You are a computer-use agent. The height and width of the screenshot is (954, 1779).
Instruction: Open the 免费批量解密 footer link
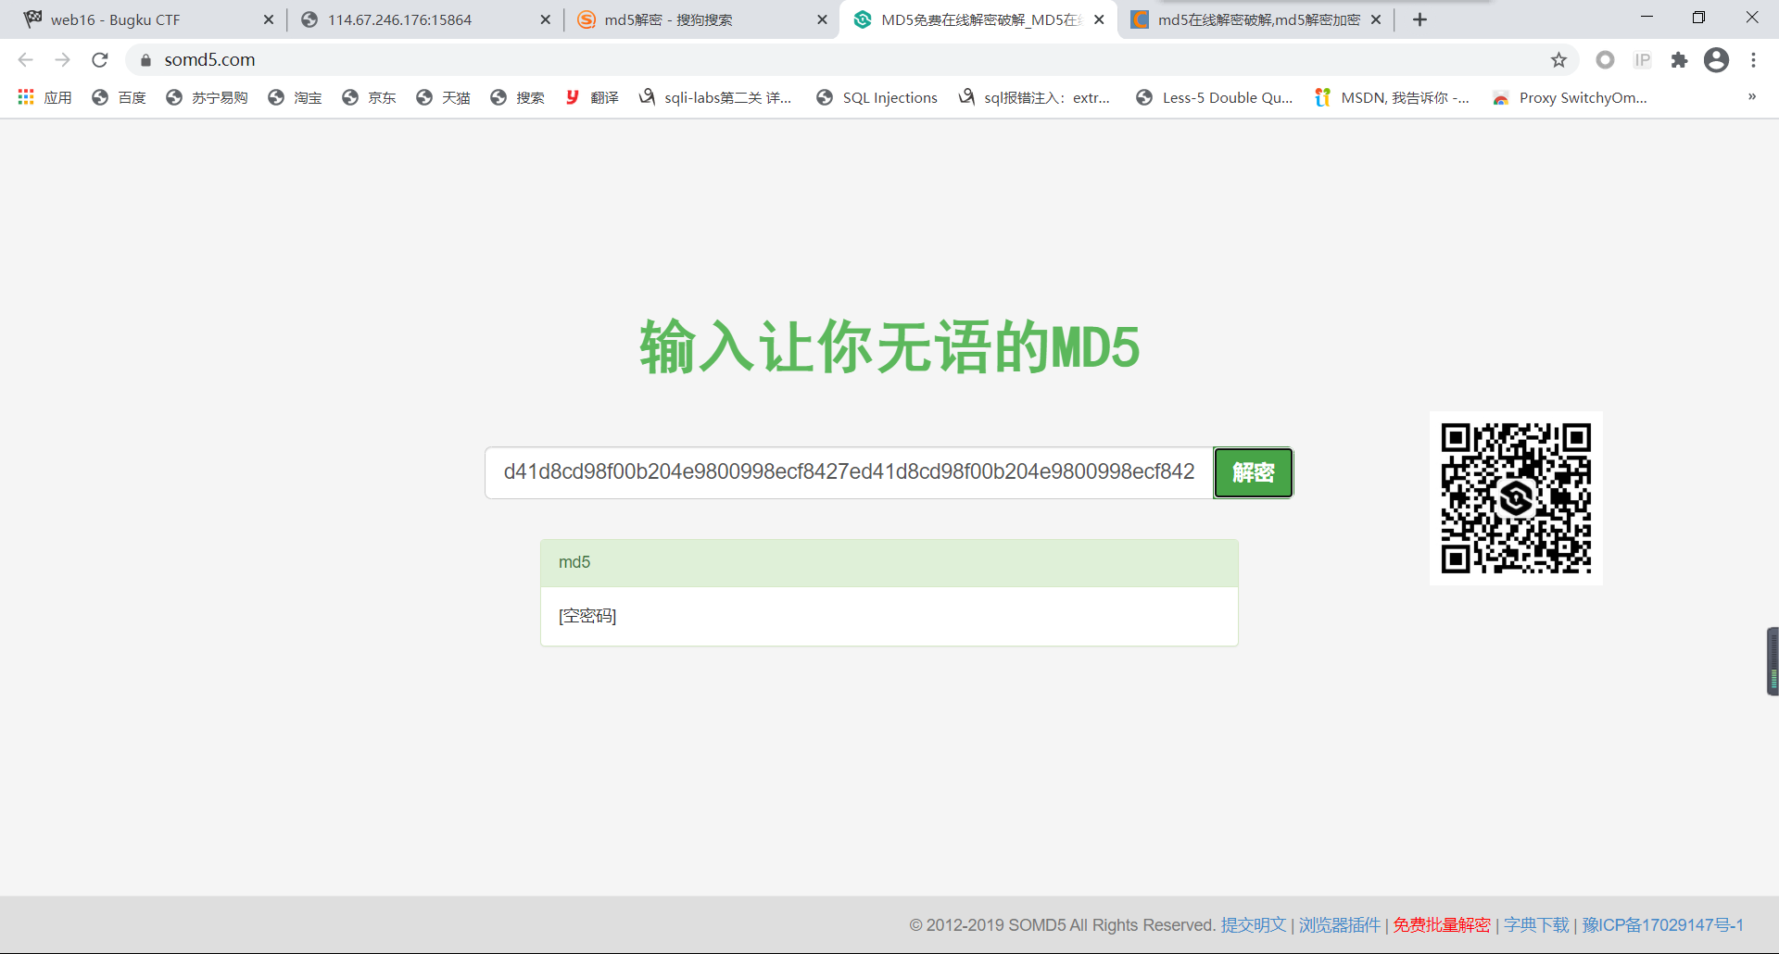tap(1441, 924)
